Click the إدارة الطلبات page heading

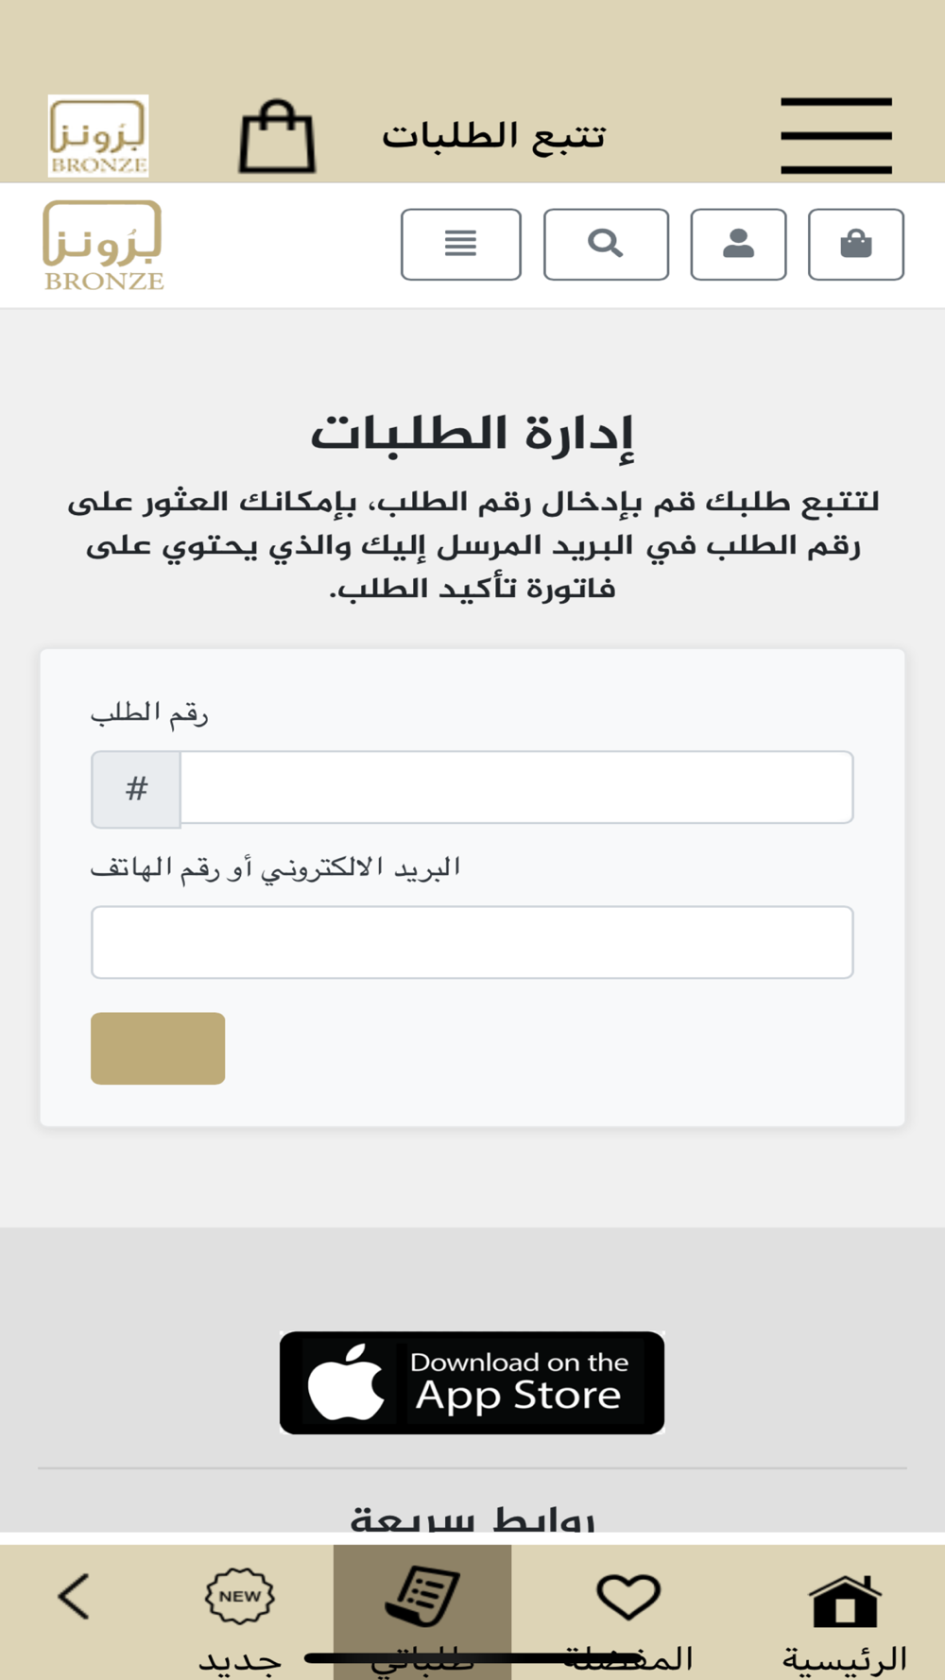(x=472, y=434)
